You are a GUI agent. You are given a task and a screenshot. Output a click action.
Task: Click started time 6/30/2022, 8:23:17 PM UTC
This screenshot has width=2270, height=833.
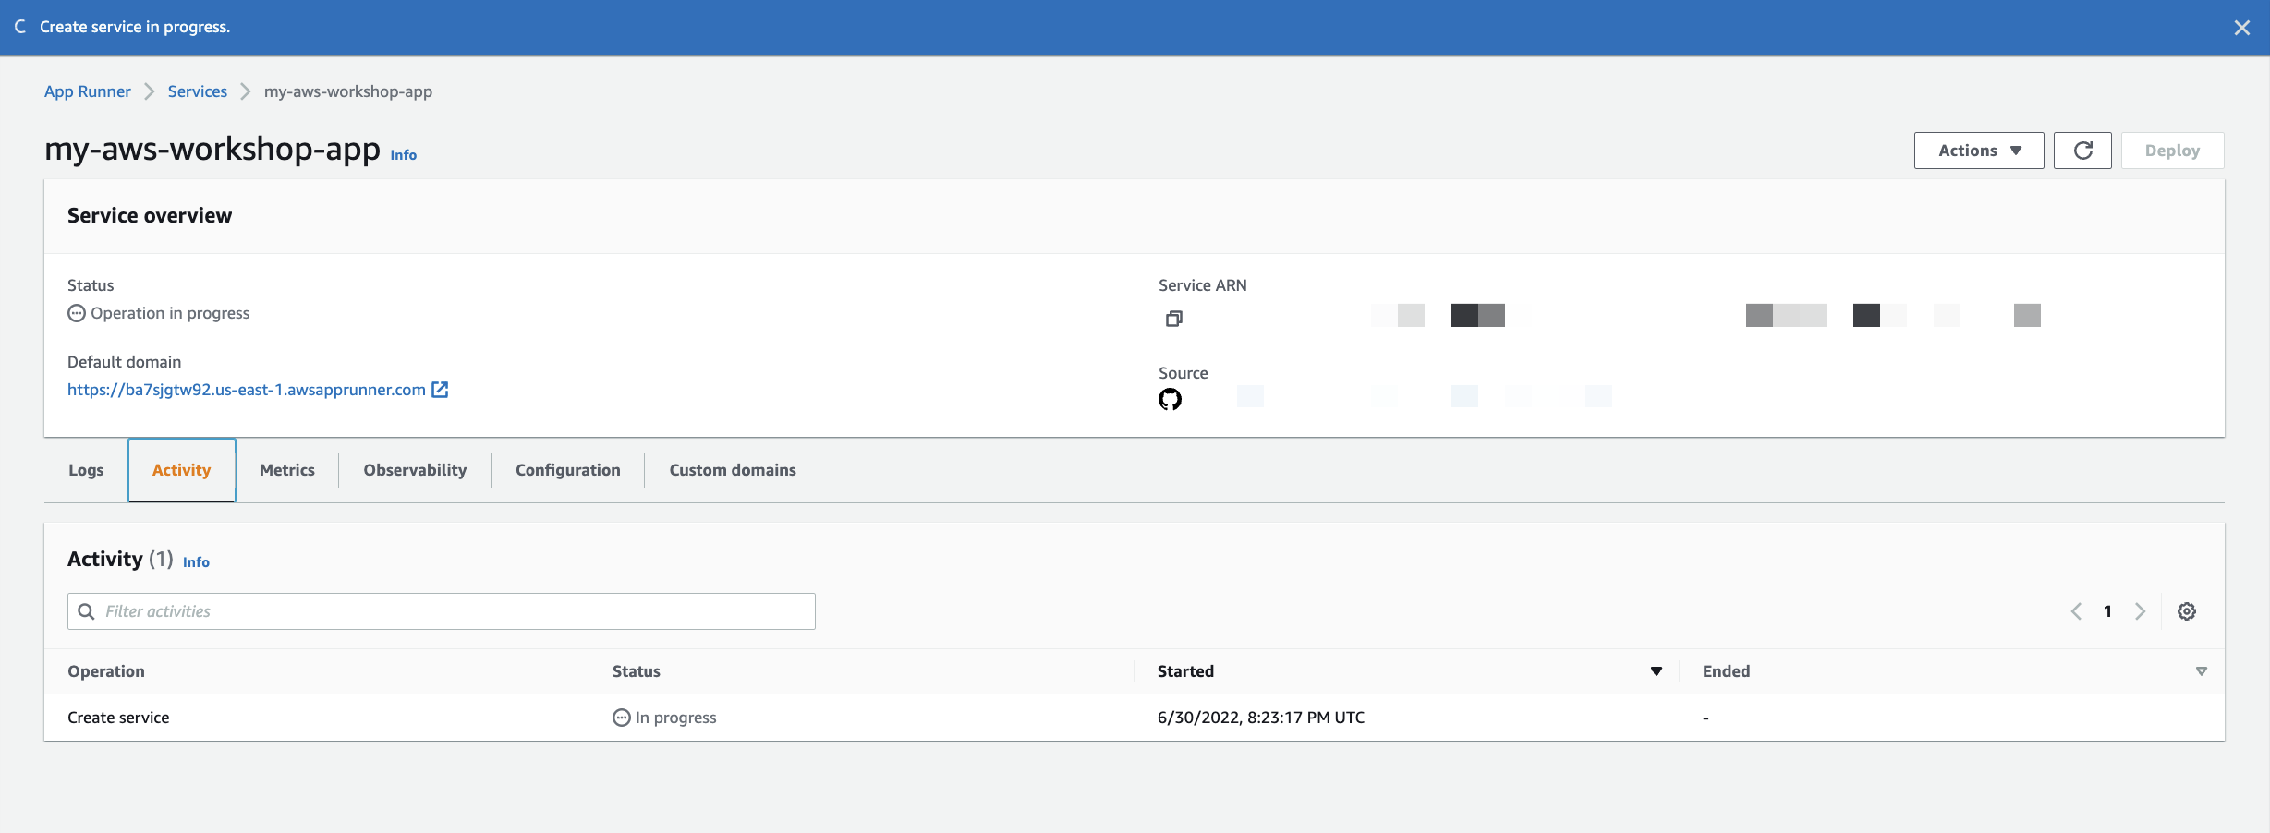1261,718
